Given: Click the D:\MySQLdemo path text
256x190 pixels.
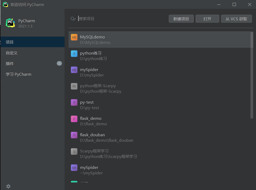Looking at the screenshot, I should pos(95,43).
